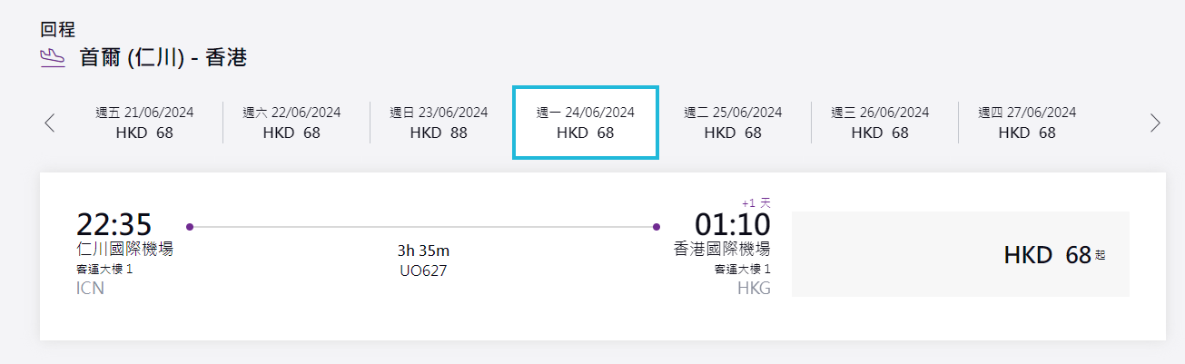Click the departure dot on the route line
The width and height of the screenshot is (1185, 364).
coord(189,226)
